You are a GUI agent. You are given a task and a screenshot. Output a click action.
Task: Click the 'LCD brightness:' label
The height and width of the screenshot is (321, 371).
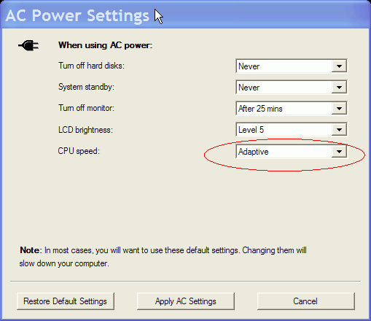tap(85, 130)
